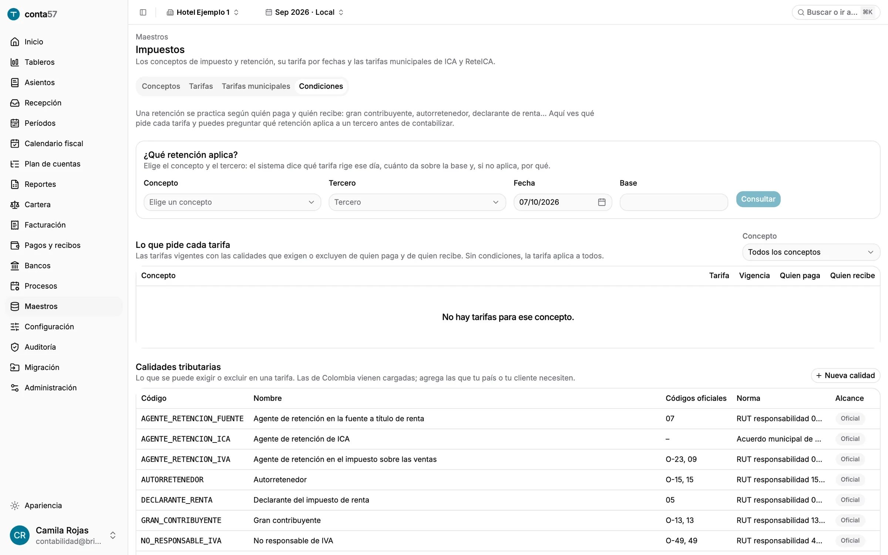Open the Tercero dropdown
Viewport: 888px width, 555px height.
[417, 202]
